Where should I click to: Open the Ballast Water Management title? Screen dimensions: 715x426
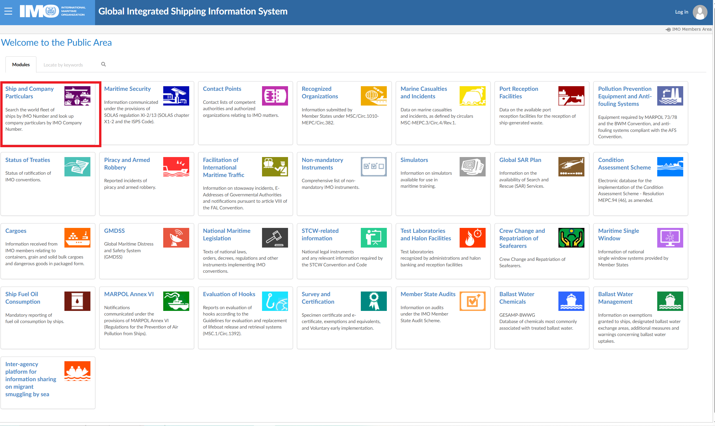(x=615, y=298)
